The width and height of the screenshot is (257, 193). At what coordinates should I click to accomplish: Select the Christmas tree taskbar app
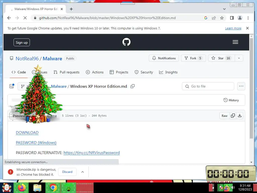click(68, 188)
